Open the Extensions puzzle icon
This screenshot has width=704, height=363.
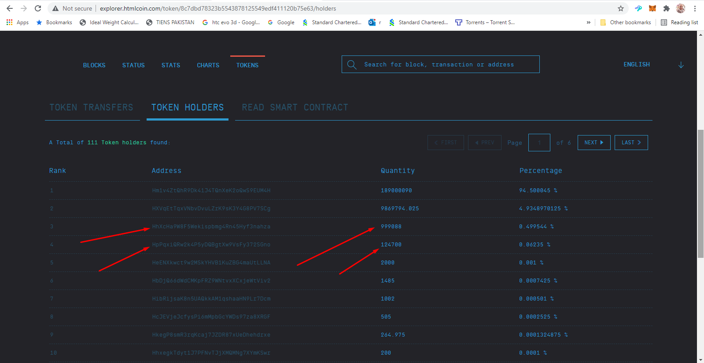coord(667,8)
